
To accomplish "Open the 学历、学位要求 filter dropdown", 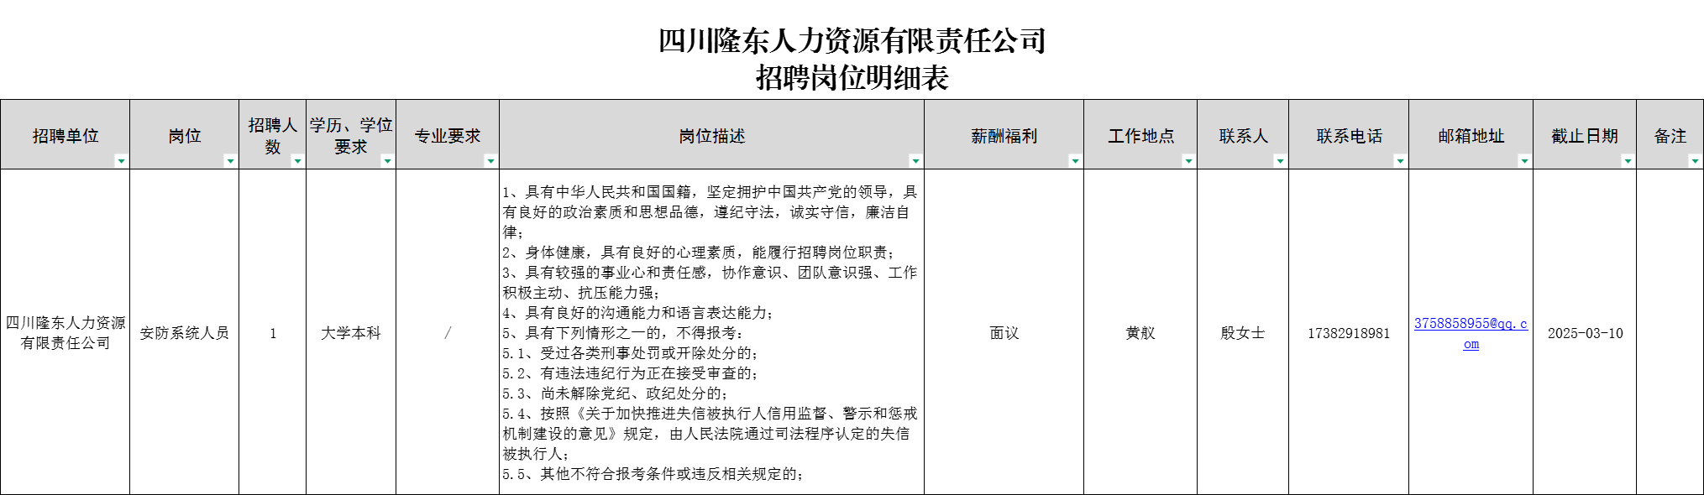I will click(x=387, y=161).
